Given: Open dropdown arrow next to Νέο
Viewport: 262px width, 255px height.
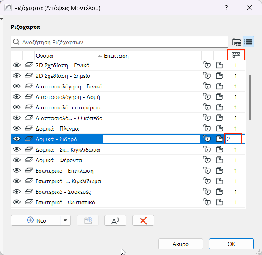Looking at the screenshot, I should (x=65, y=220).
